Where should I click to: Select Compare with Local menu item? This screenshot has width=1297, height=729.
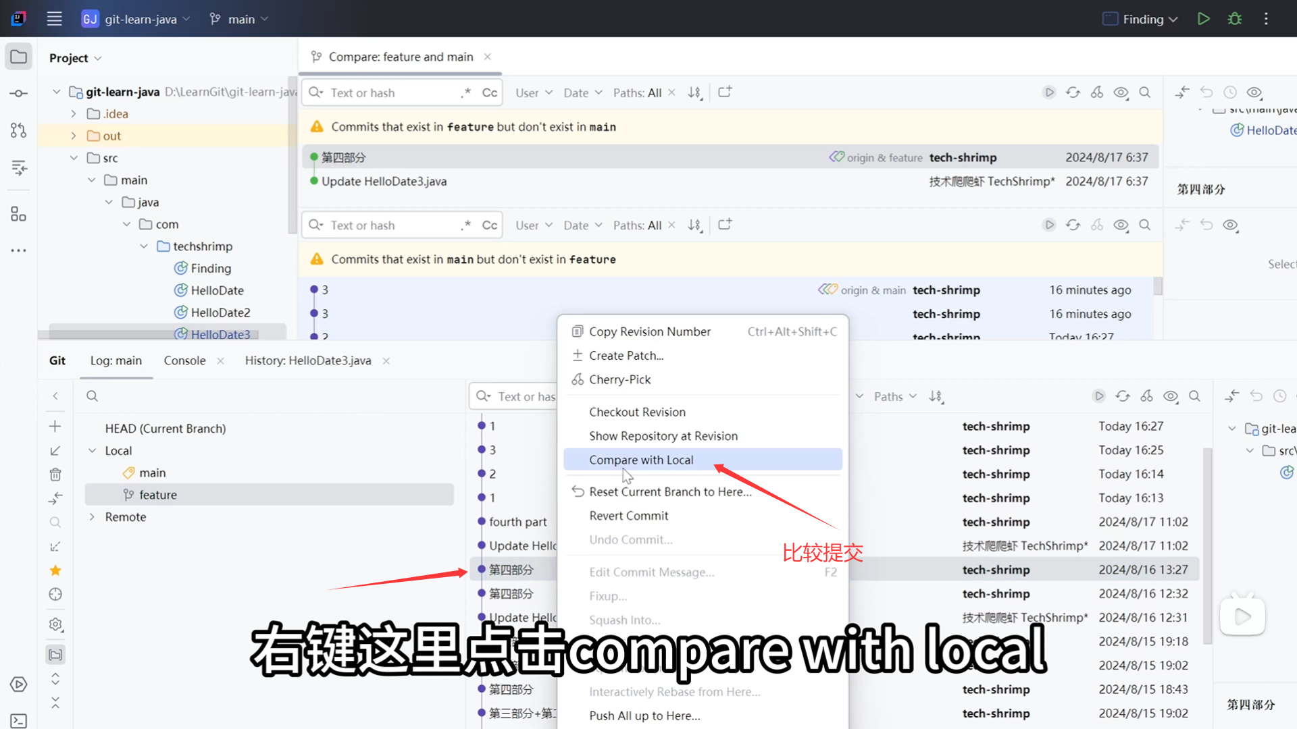point(641,460)
